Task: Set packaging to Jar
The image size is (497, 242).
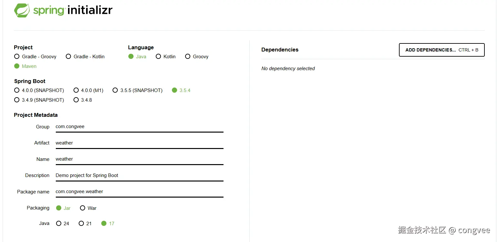Action: click(63, 208)
